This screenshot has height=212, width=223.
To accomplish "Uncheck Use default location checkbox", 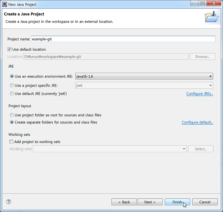I will click(x=9, y=49).
